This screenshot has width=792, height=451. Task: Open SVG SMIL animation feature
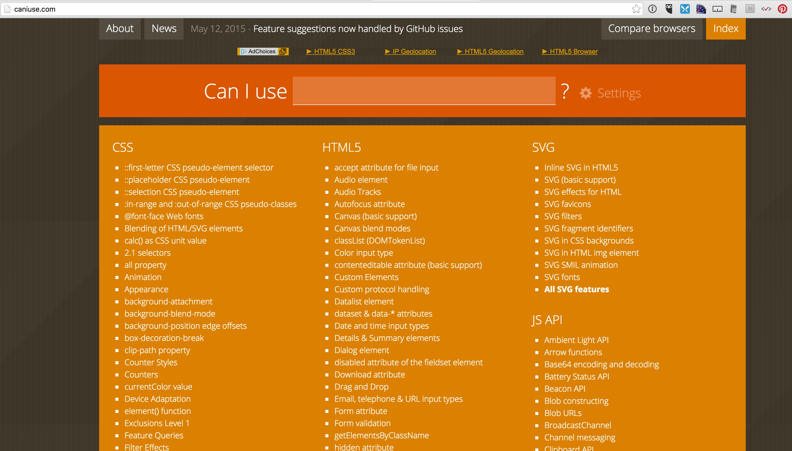click(x=581, y=265)
